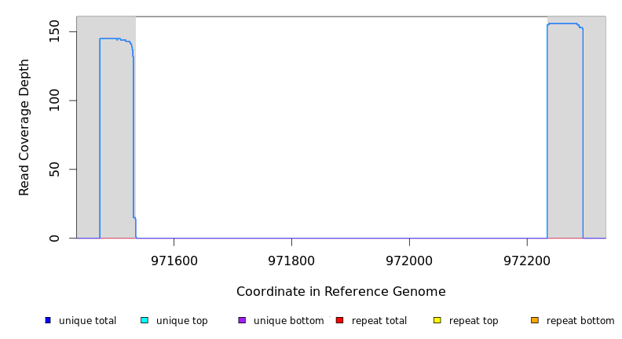Click the 50 y-axis tick label
The height and width of the screenshot is (339, 622).
[54, 169]
